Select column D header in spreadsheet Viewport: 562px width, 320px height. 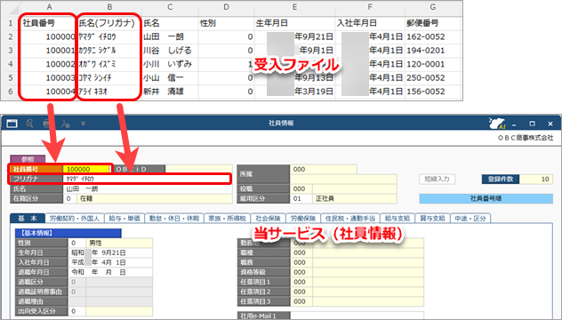pyautogui.click(x=226, y=7)
